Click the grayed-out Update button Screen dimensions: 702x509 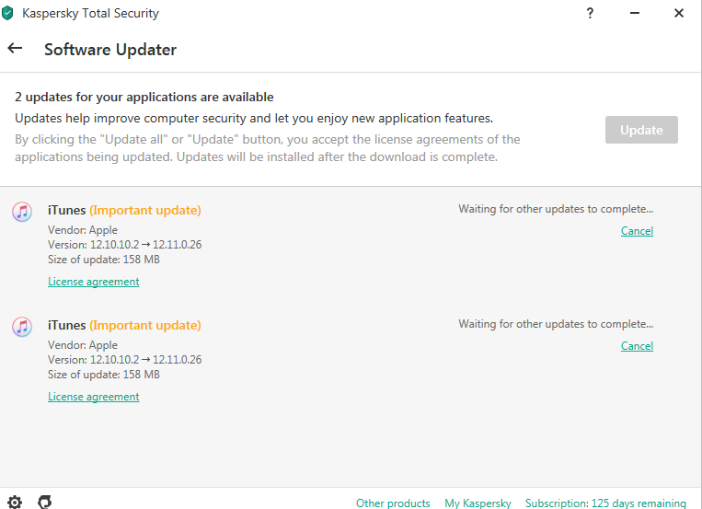tap(641, 130)
